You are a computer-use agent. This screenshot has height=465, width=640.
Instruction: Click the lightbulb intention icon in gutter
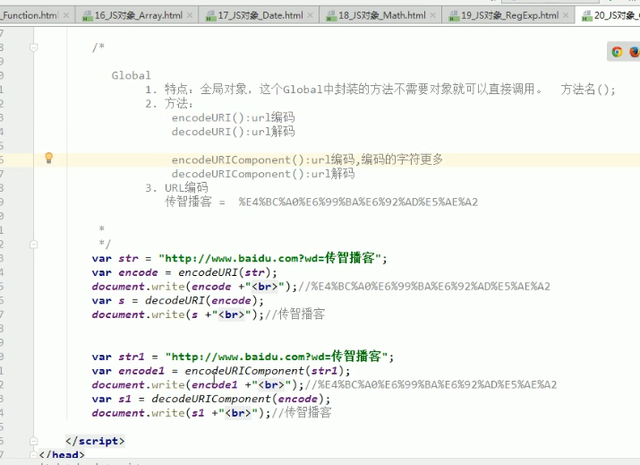[48, 158]
